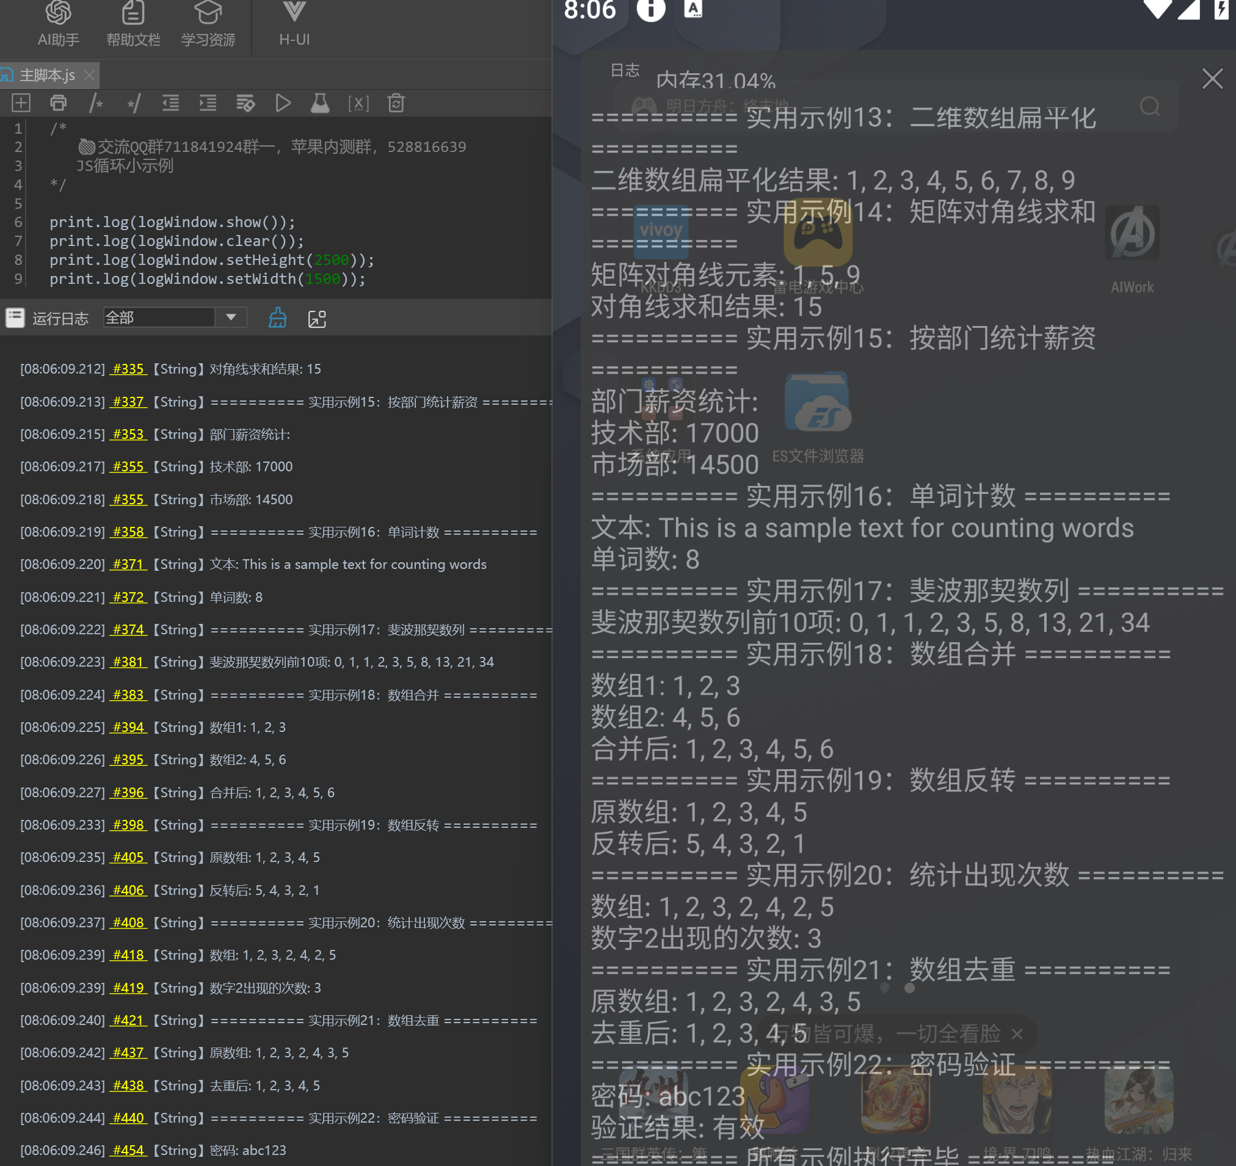Run the script with the play icon

[x=283, y=103]
